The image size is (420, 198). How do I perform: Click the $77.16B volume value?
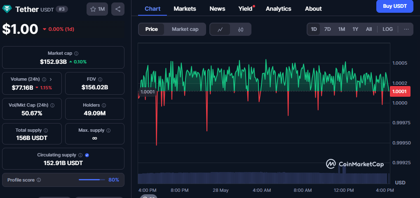tap(23, 88)
